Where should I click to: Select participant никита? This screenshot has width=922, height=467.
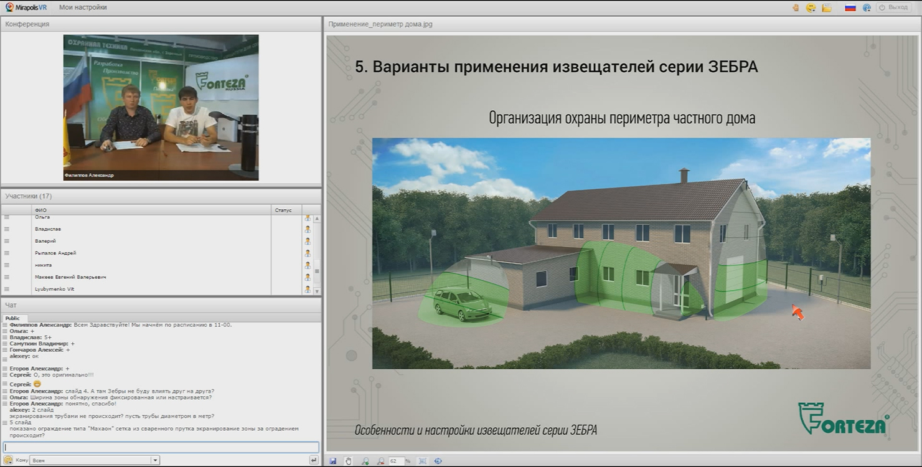coord(43,265)
